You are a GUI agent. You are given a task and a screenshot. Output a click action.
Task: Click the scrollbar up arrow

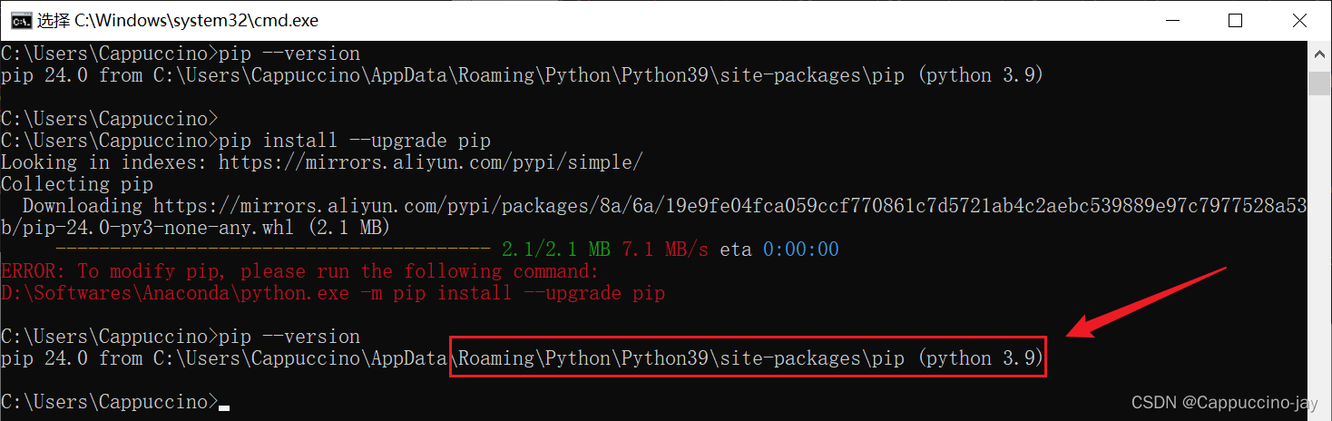[x=1321, y=54]
